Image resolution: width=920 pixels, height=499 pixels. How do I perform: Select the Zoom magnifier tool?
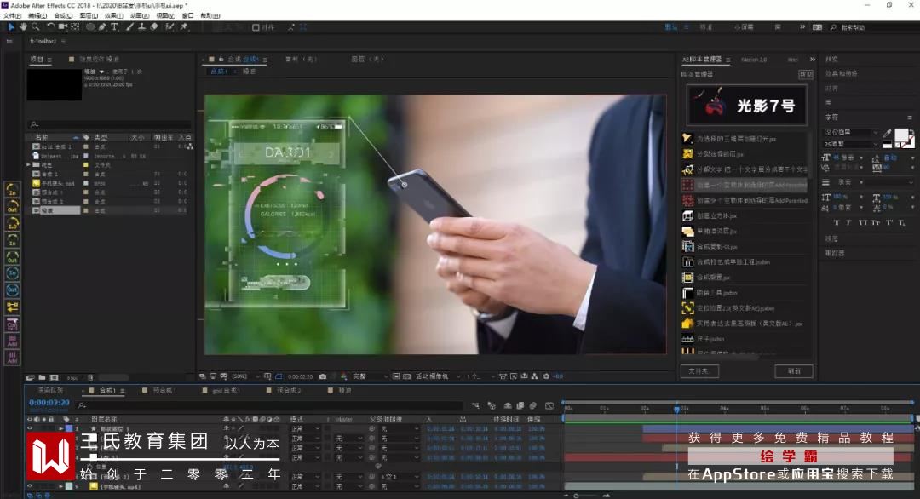pos(36,27)
